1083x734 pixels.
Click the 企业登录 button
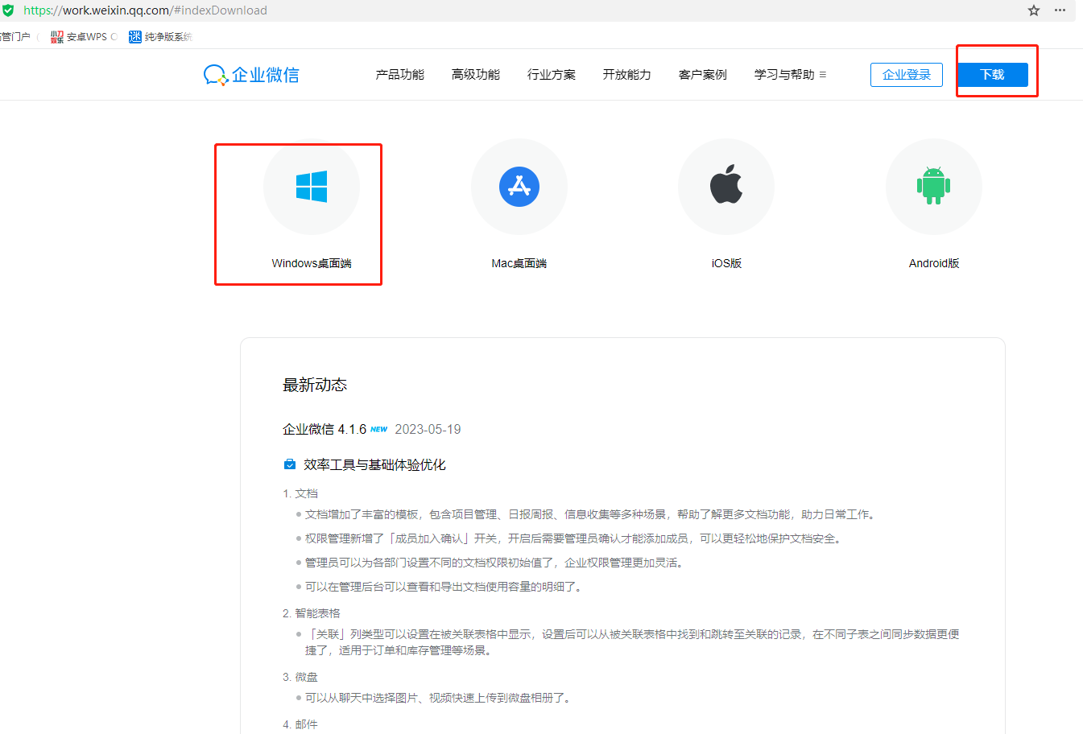coord(907,75)
